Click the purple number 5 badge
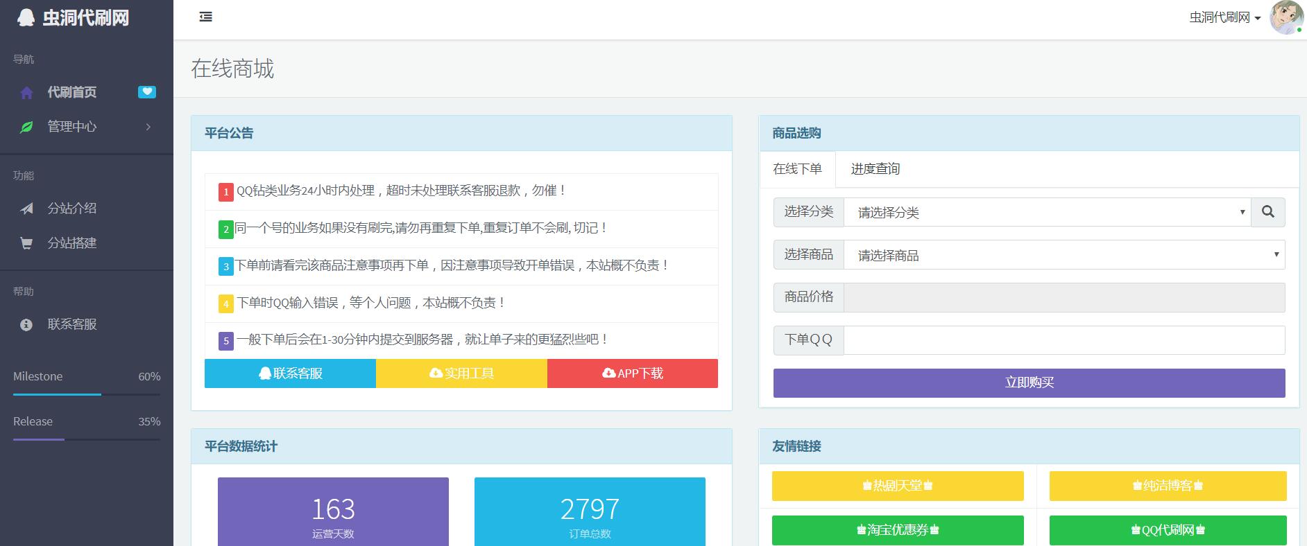The image size is (1307, 546). click(x=226, y=341)
